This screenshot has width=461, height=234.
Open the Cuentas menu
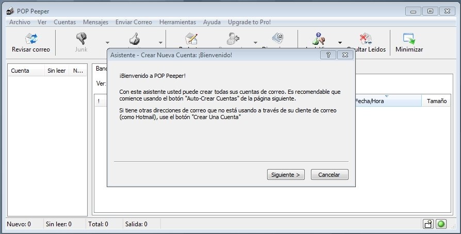(x=64, y=22)
